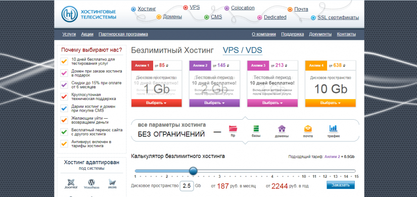Open the Акции menu item
Viewport: 417px width, 197px height.
click(87, 34)
